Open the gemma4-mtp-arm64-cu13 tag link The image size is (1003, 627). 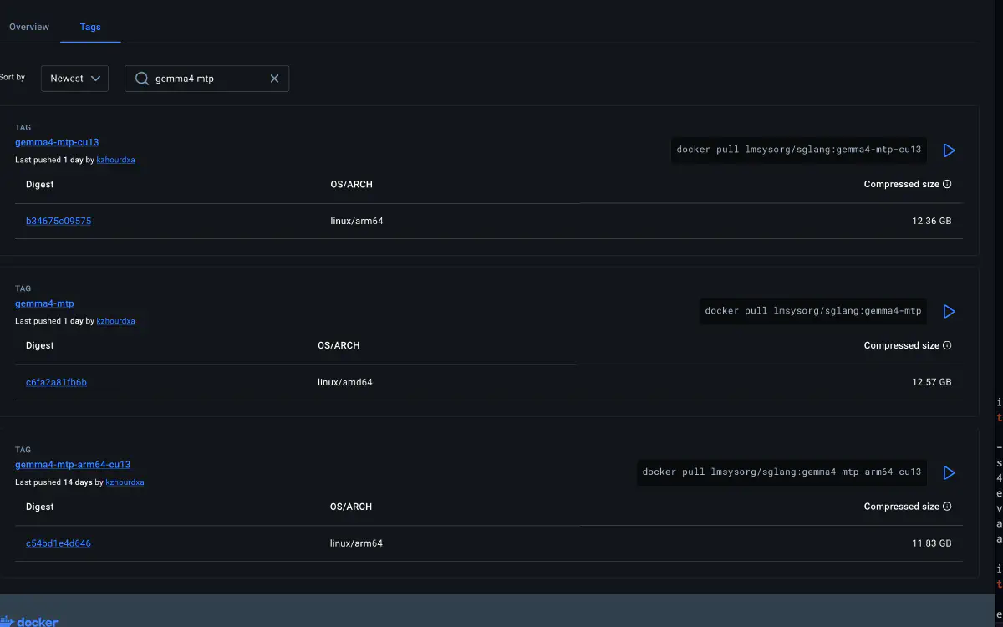pos(73,465)
